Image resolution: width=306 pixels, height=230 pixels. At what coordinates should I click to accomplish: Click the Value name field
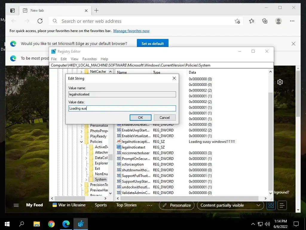(122, 94)
